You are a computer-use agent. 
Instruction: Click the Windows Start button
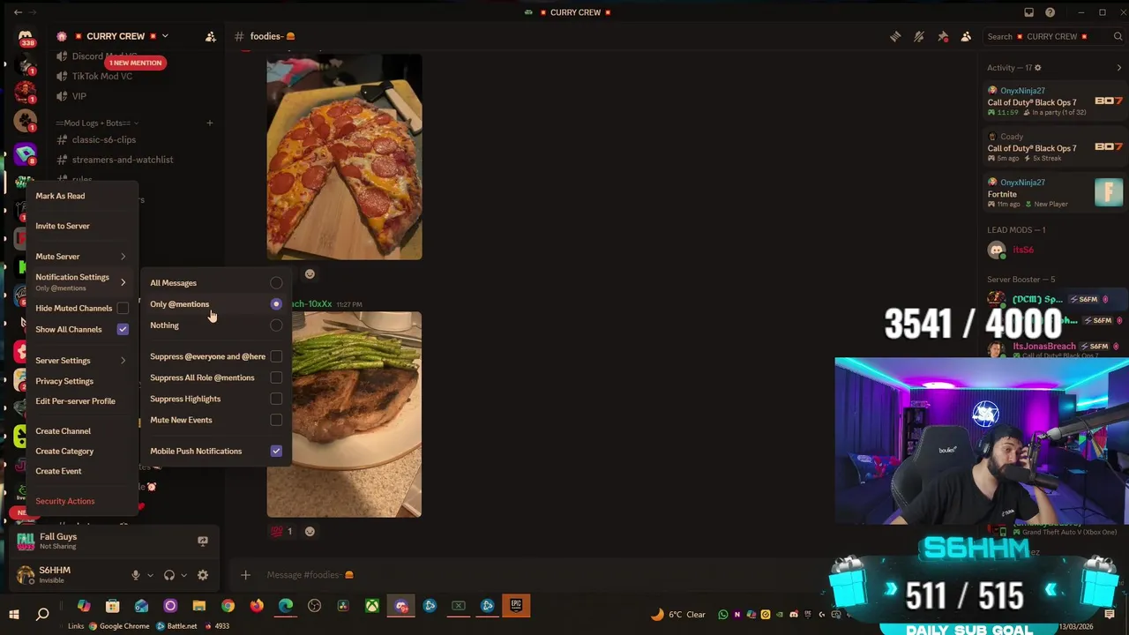pyautogui.click(x=14, y=614)
